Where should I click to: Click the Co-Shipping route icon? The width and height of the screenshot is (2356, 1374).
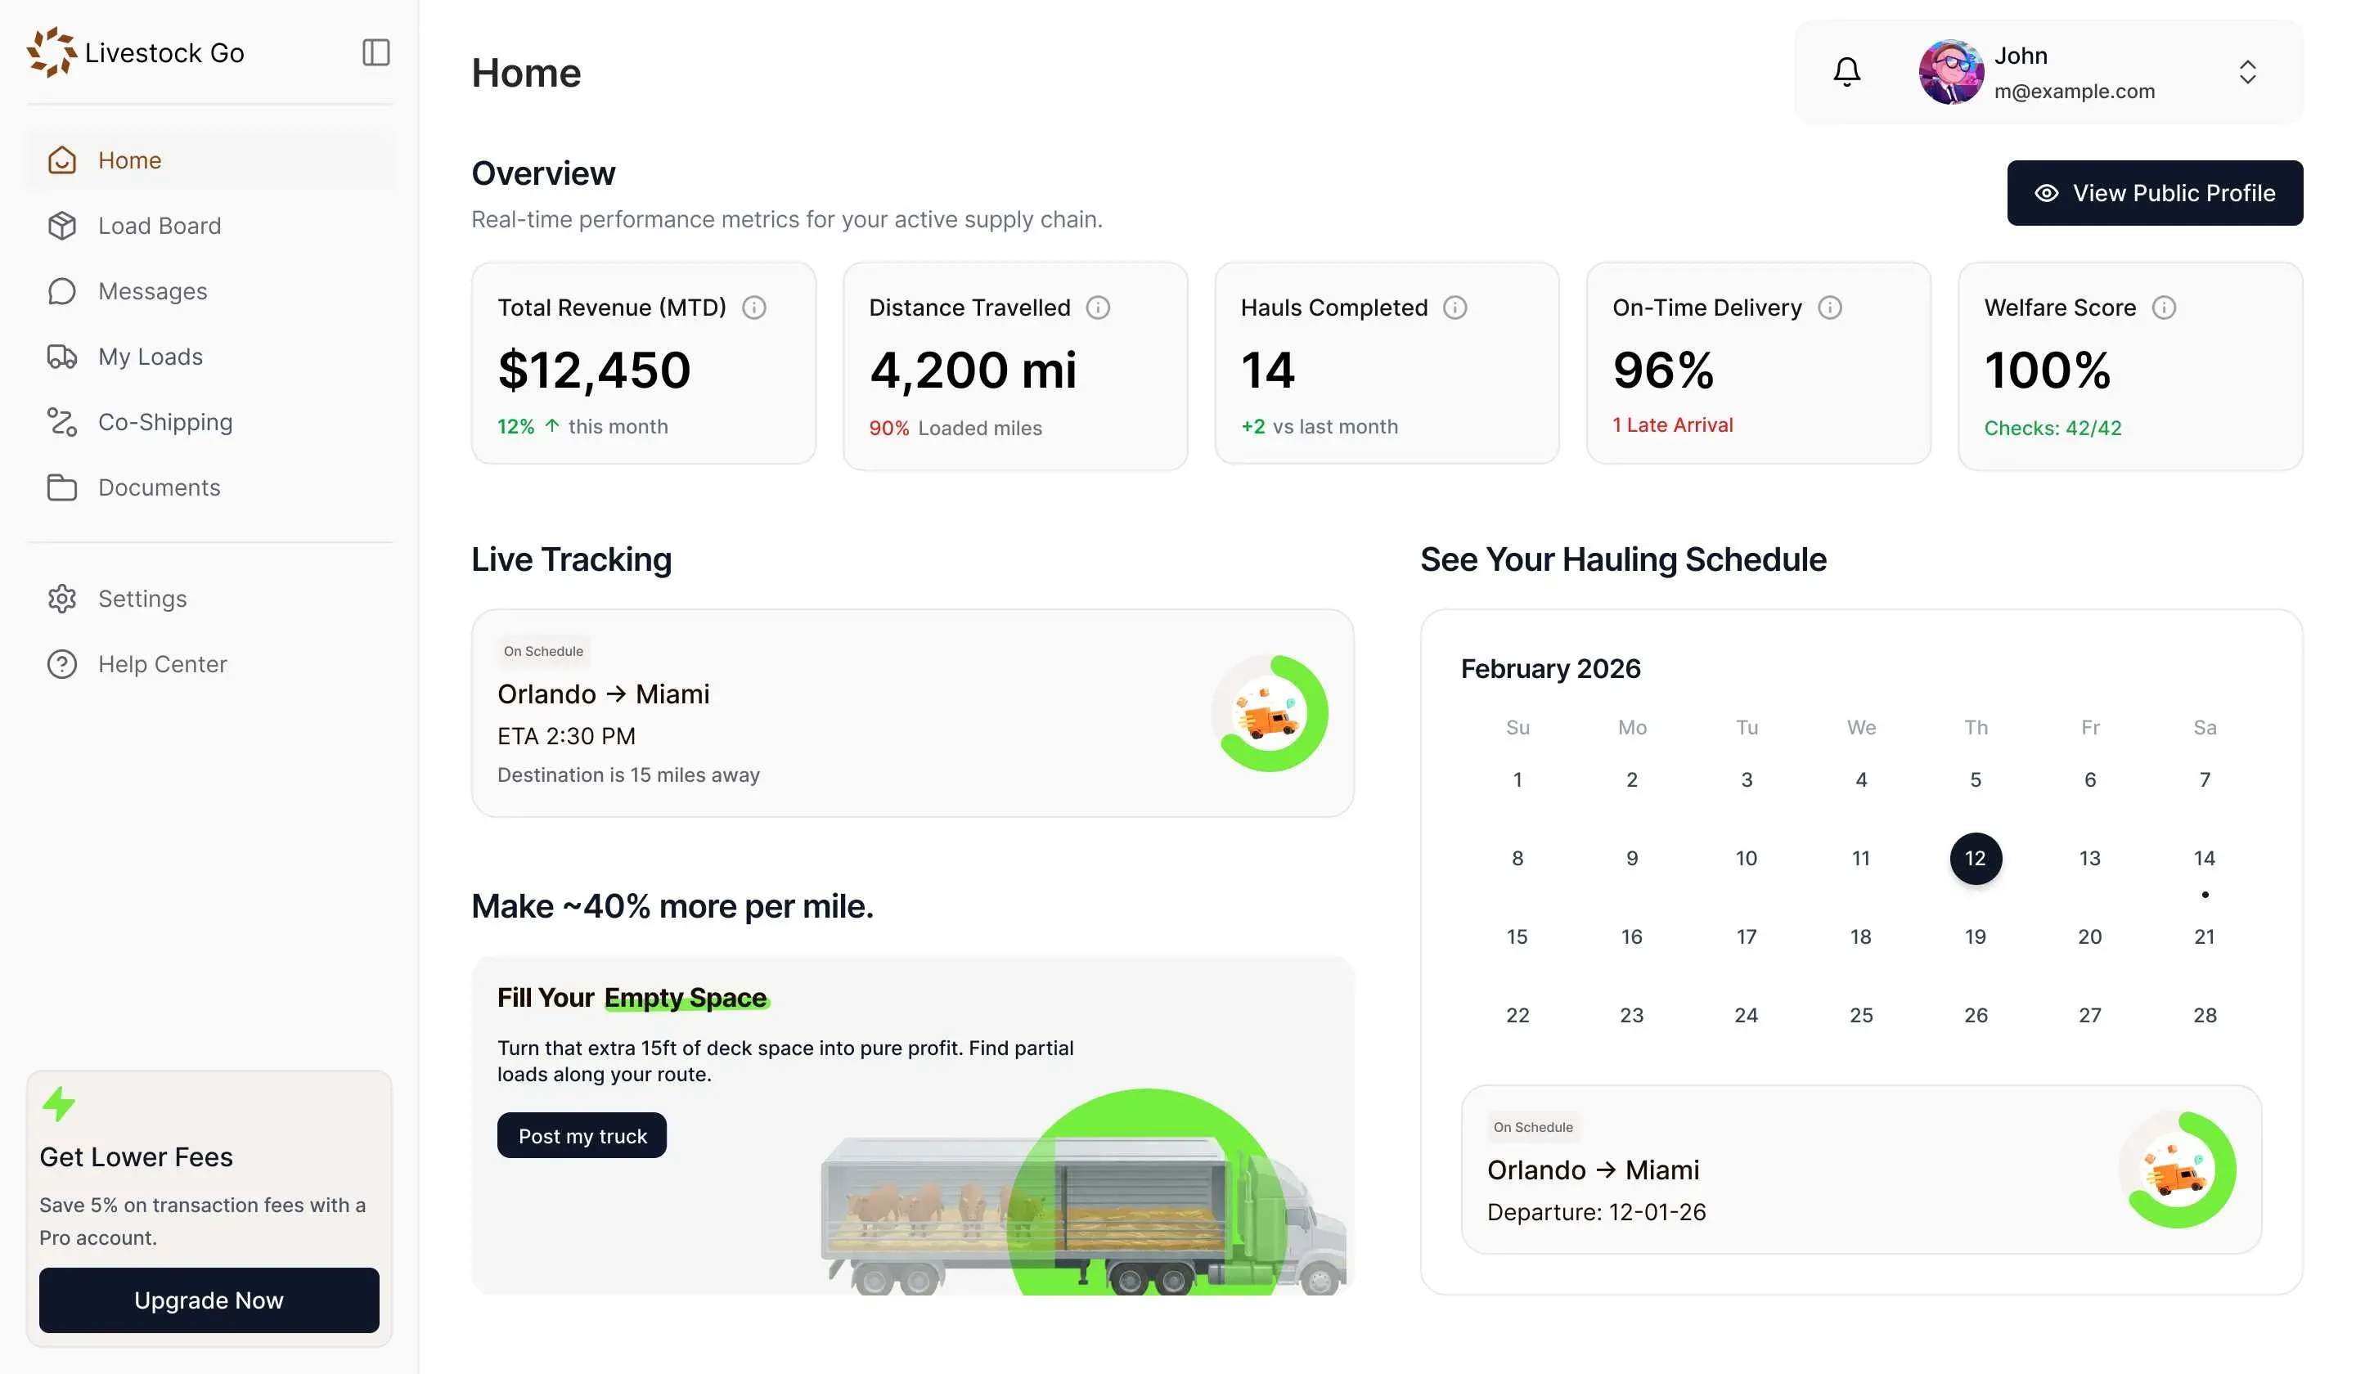point(61,421)
